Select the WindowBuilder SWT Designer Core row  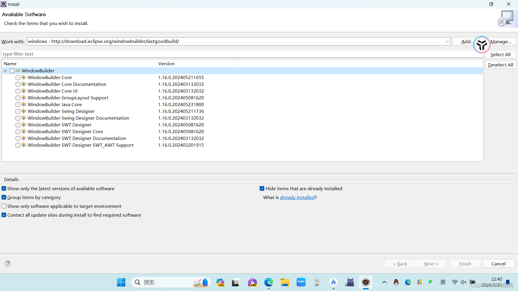pyautogui.click(x=243, y=132)
